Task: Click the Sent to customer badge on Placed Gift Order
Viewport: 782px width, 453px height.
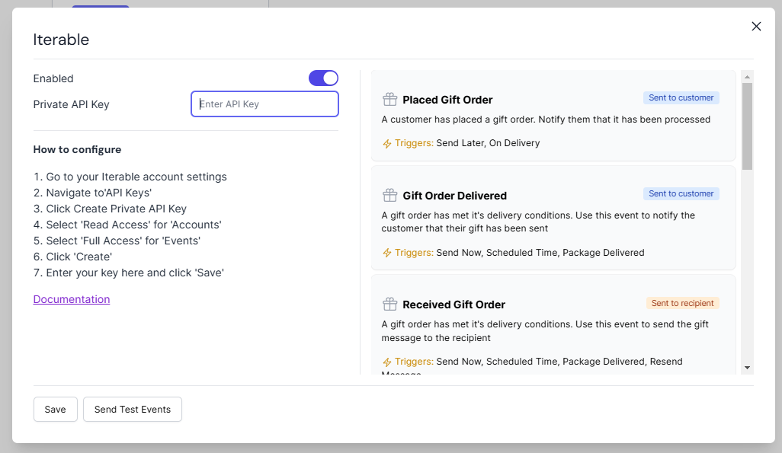Action: pos(681,97)
